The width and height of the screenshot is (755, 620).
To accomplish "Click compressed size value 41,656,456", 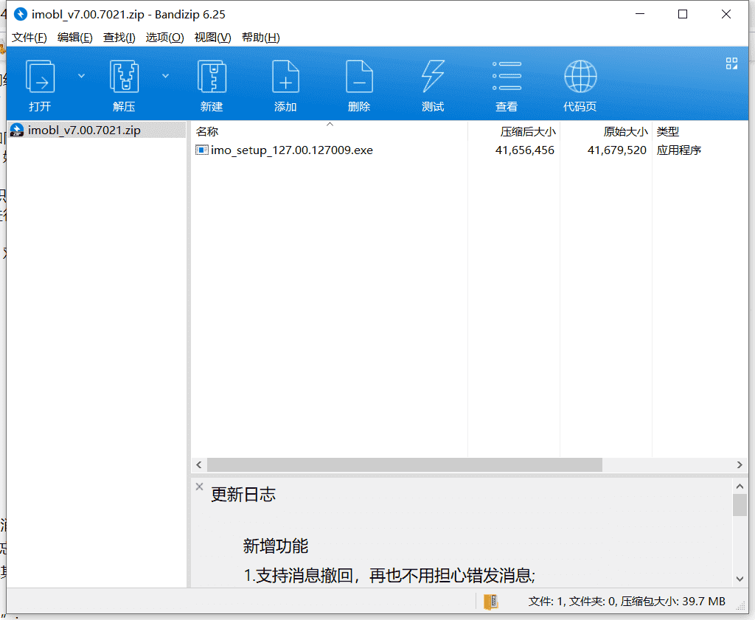I will click(525, 150).
